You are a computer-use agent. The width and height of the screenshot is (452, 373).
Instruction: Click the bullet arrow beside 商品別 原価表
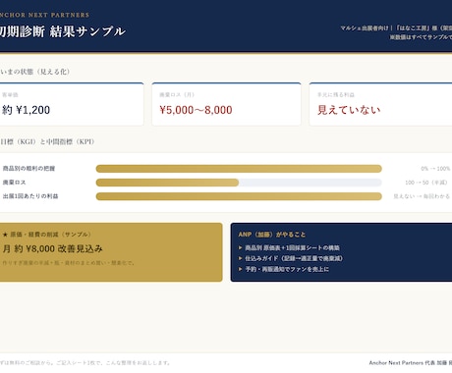(241, 247)
